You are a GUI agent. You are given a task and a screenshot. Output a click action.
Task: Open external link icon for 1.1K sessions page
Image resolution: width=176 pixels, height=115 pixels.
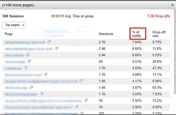pyautogui.click(x=42, y=94)
